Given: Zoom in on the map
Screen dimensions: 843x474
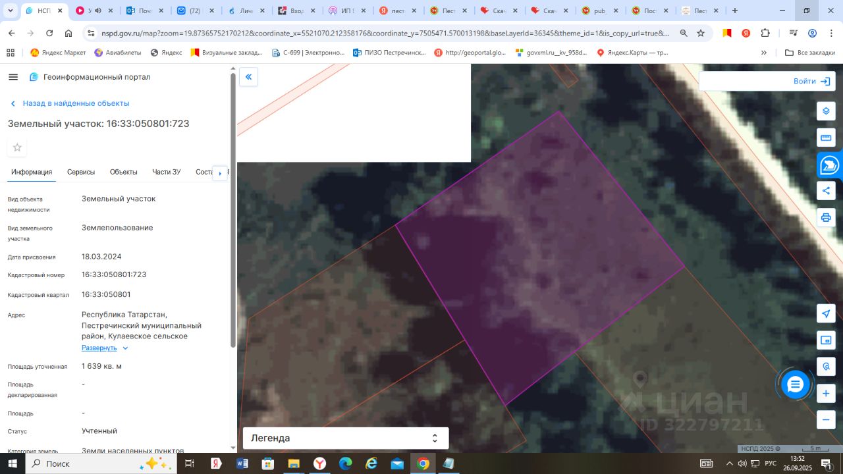Looking at the screenshot, I should click(x=826, y=394).
